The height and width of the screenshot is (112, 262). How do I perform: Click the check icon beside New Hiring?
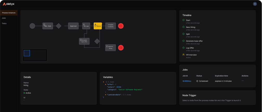[x=184, y=27]
